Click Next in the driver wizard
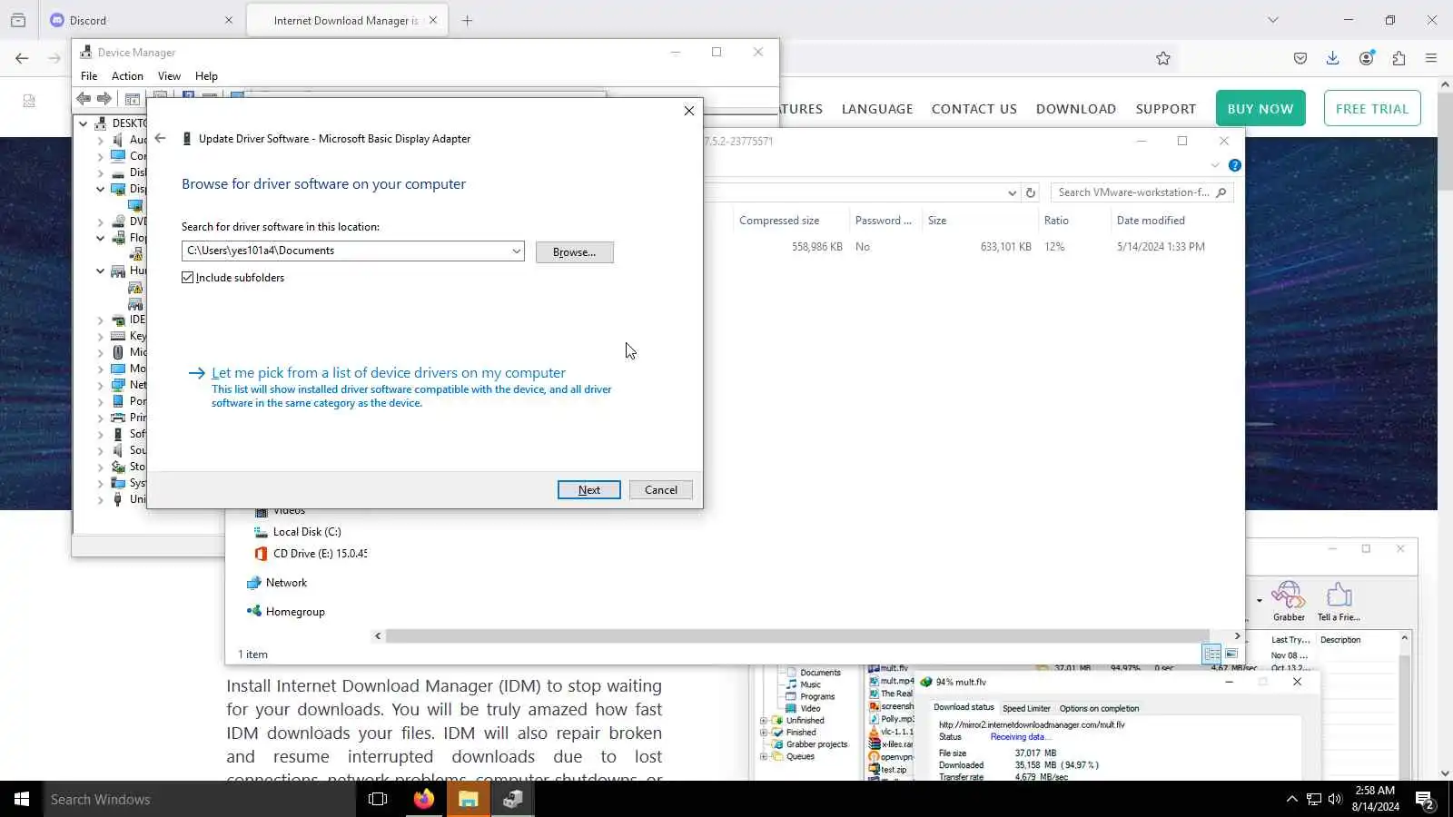The image size is (1453, 817). tap(589, 490)
